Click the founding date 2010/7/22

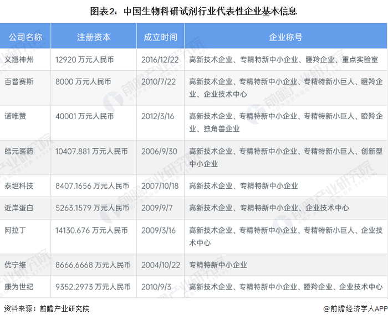point(159,81)
